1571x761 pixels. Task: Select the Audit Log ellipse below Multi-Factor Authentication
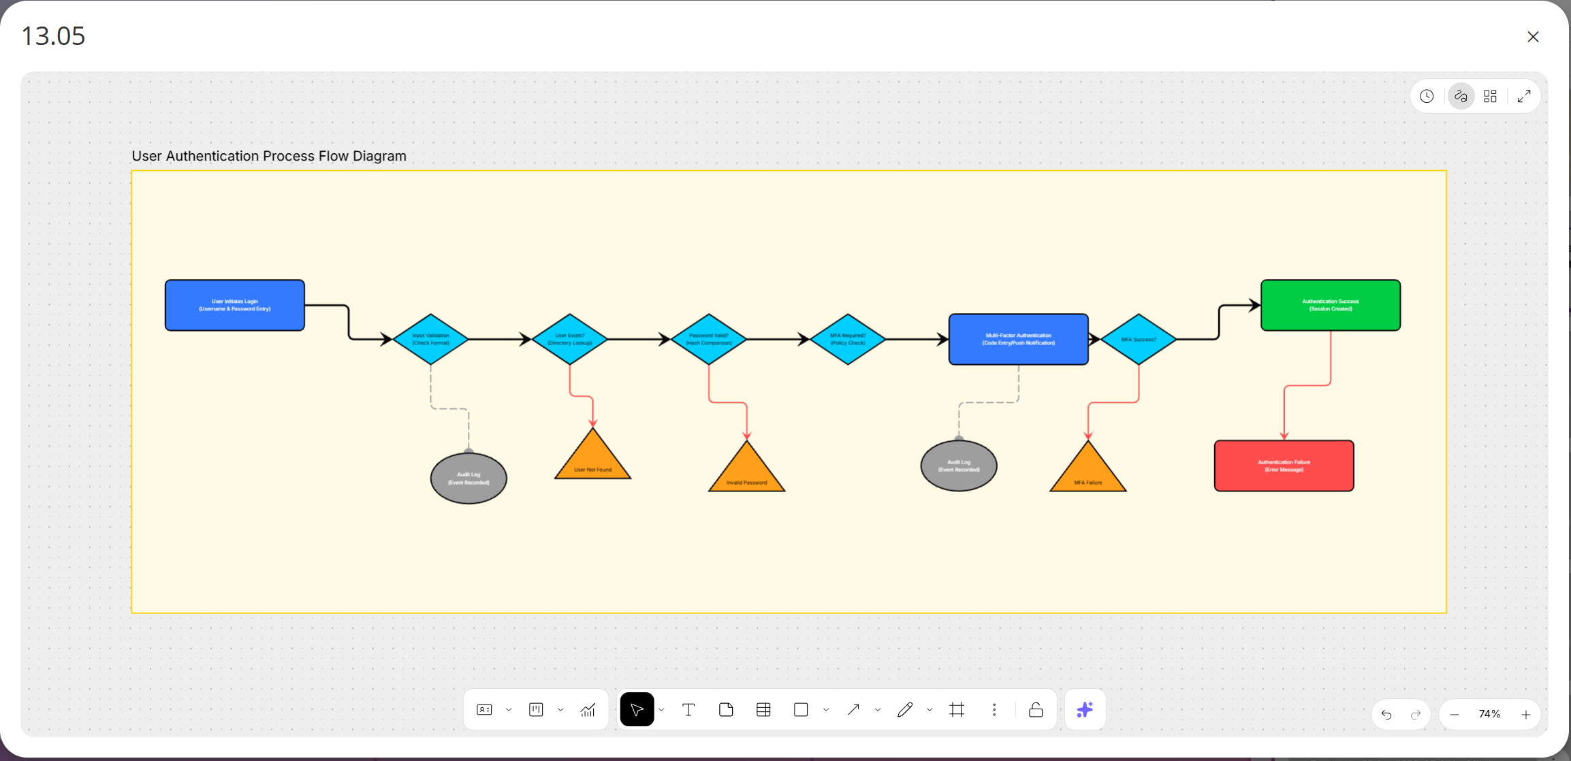click(x=959, y=466)
